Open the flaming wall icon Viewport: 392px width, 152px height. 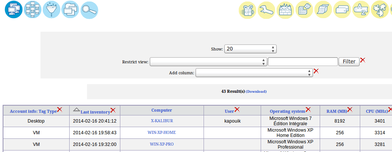coord(286,9)
